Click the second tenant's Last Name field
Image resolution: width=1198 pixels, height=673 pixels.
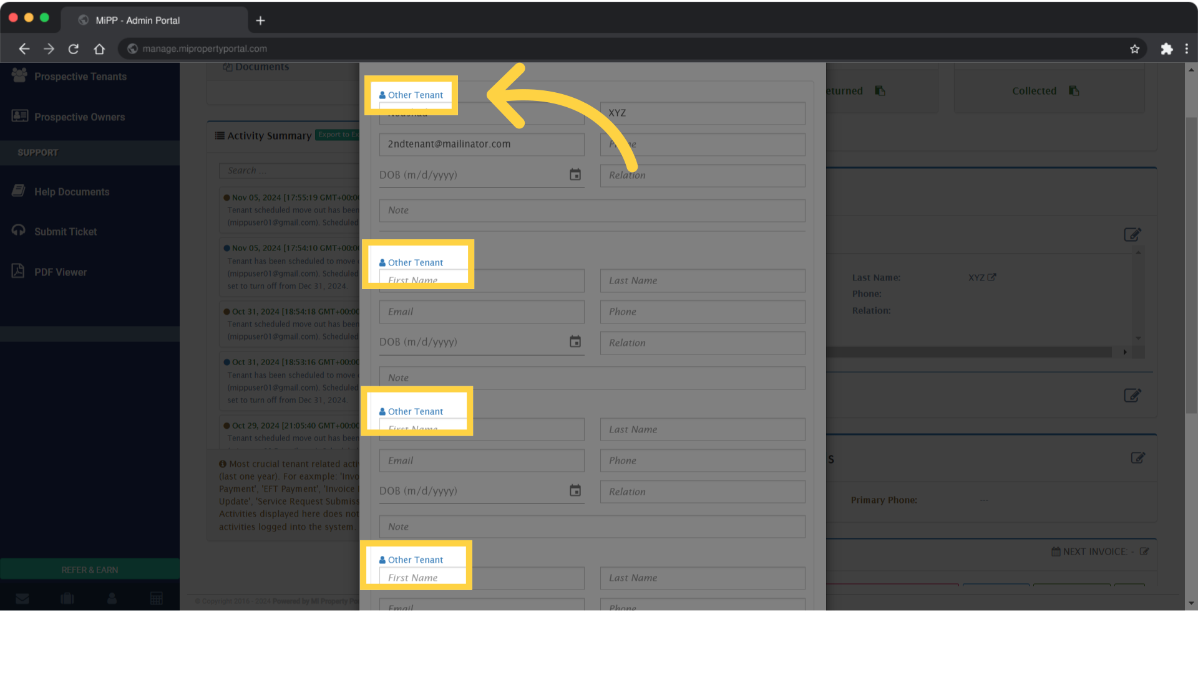point(703,281)
